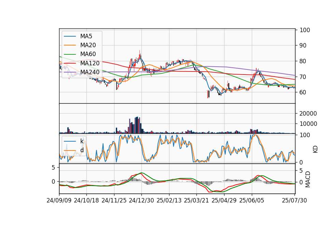Click the 25/07/30 date axis label
This screenshot has height=236, width=328.
295,200
